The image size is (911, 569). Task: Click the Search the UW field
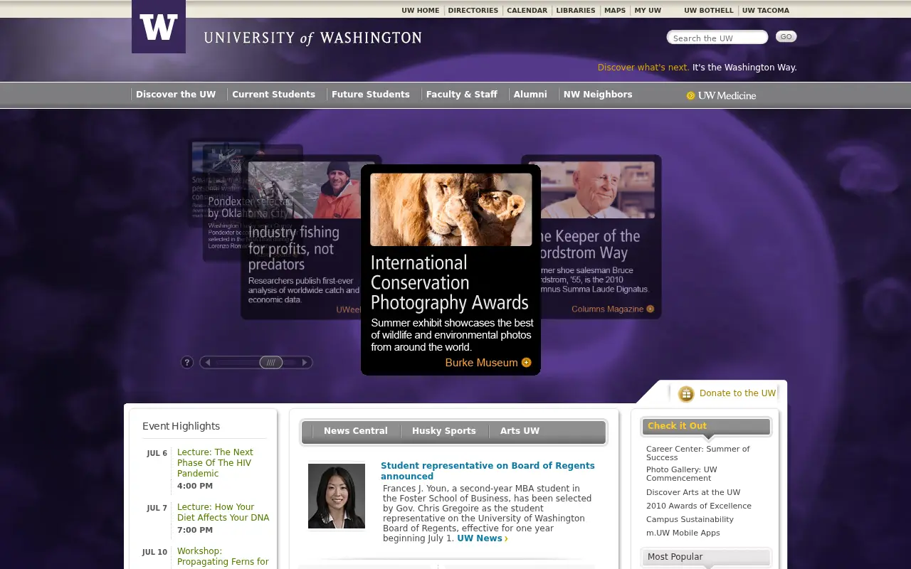[x=717, y=38]
